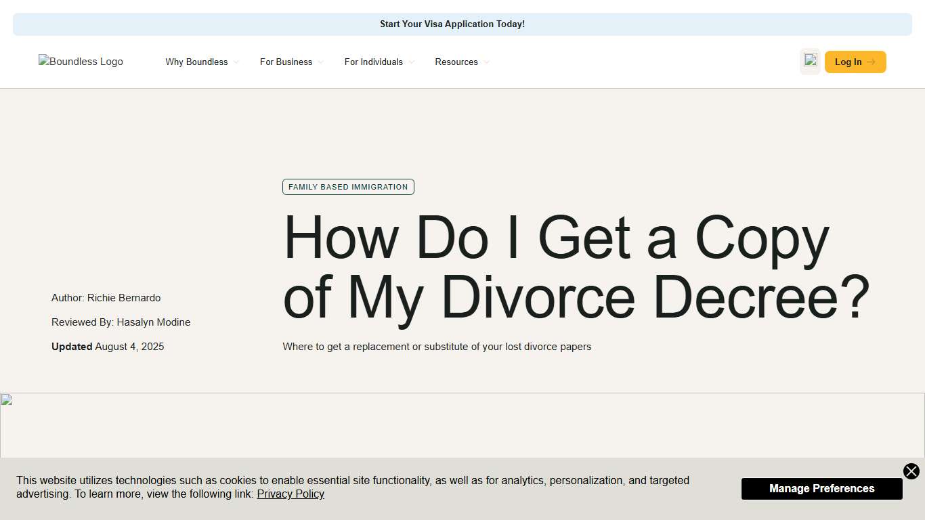Click the Log In button
925x520 pixels.
coord(855,62)
